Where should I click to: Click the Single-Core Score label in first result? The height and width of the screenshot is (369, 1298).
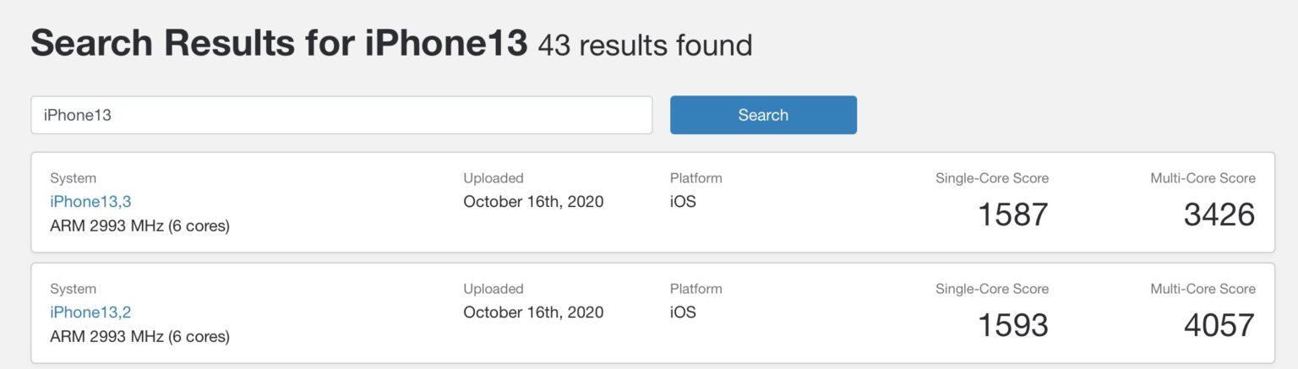(991, 178)
